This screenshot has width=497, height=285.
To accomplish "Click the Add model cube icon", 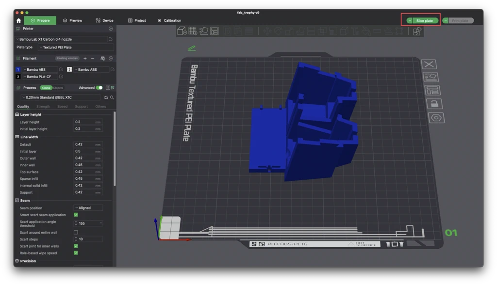I will [x=182, y=31].
